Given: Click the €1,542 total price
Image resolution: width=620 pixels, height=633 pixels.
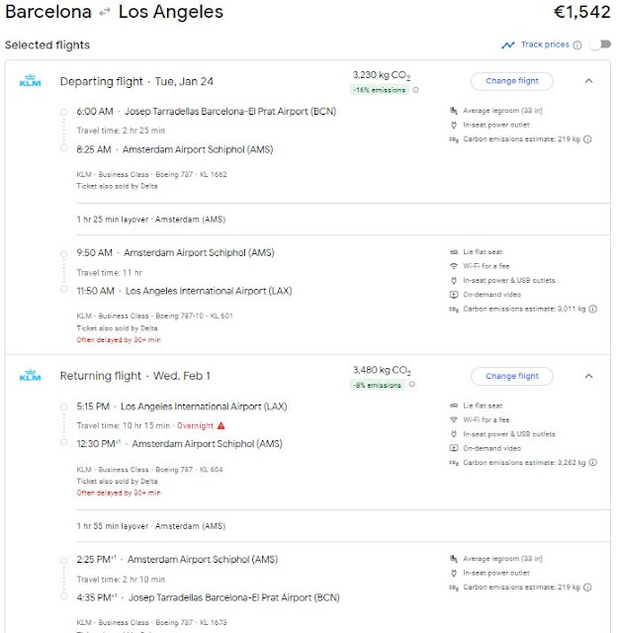Looking at the screenshot, I should coord(579,14).
